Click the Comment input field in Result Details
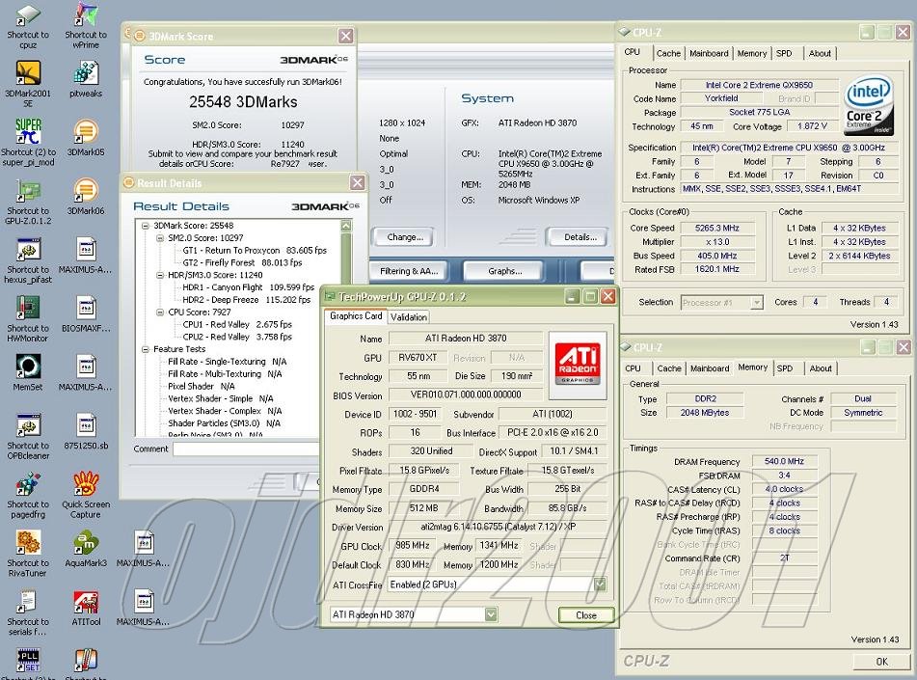 coord(246,449)
